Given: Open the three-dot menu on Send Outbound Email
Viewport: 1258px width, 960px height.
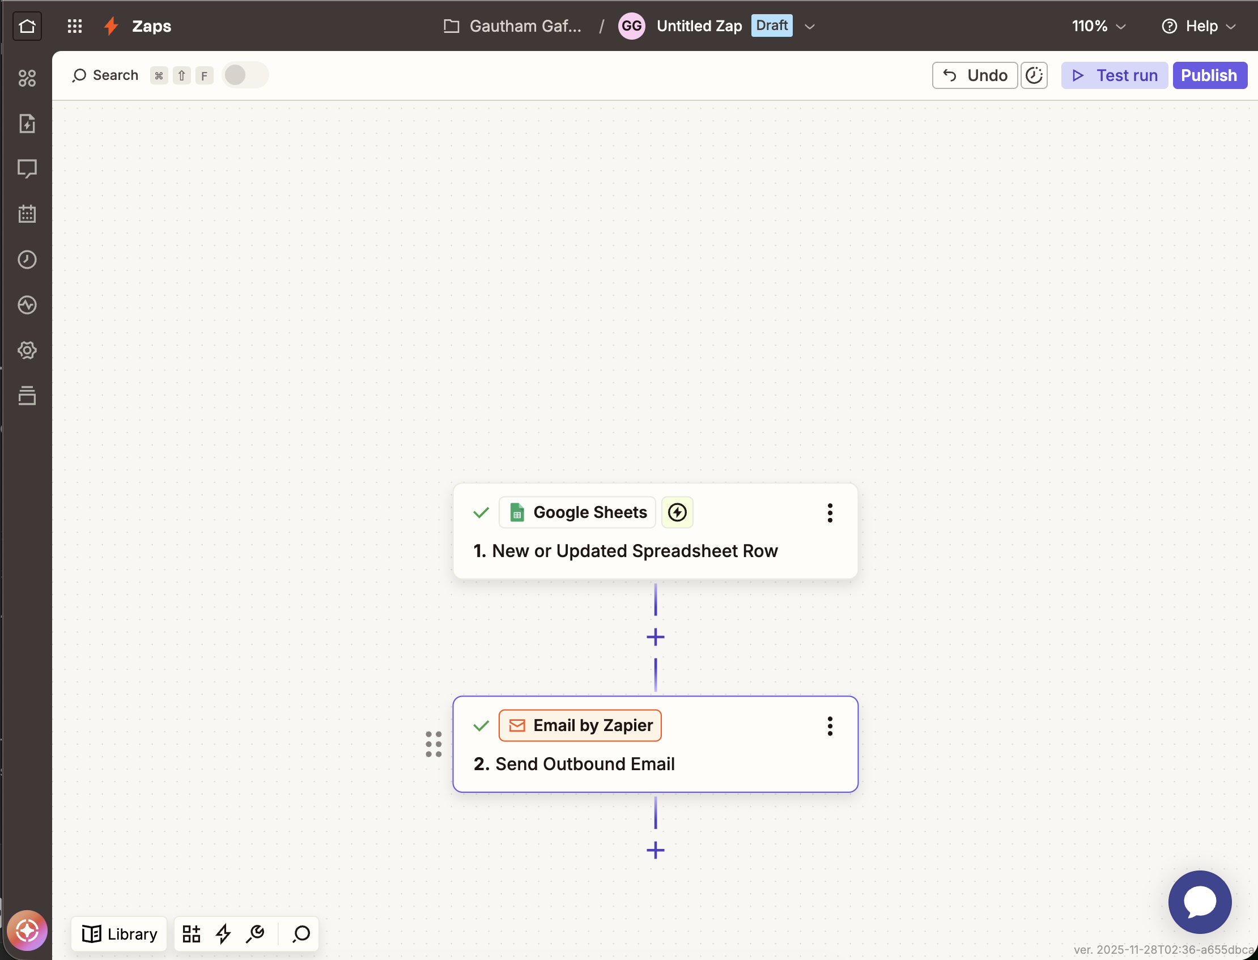Looking at the screenshot, I should (830, 726).
